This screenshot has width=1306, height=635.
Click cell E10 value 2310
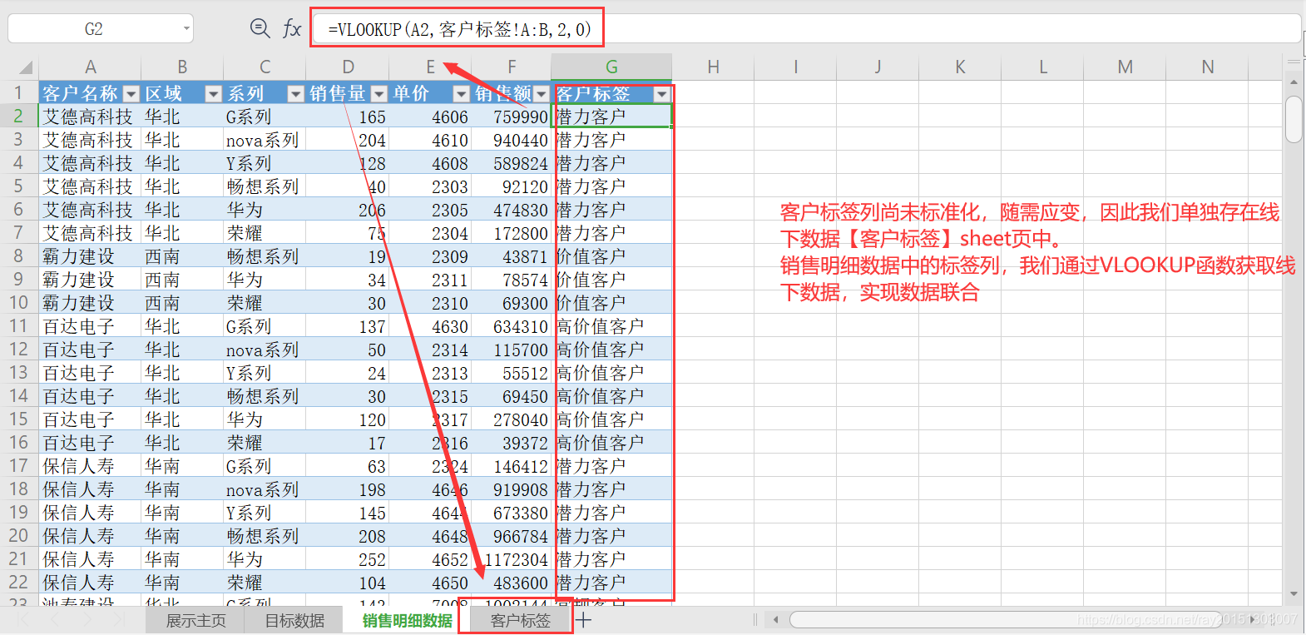[430, 302]
